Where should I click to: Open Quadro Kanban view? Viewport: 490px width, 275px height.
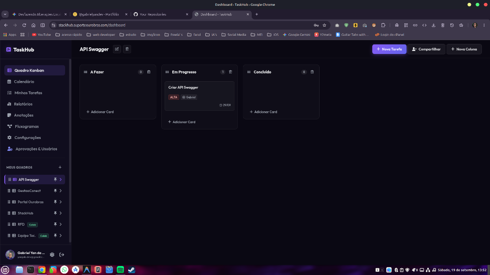34,71
